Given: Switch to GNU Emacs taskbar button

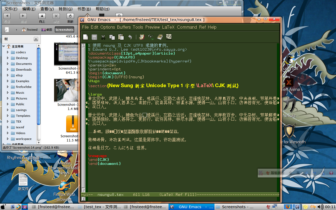Looking at the screenshot, I should click(x=191, y=207).
